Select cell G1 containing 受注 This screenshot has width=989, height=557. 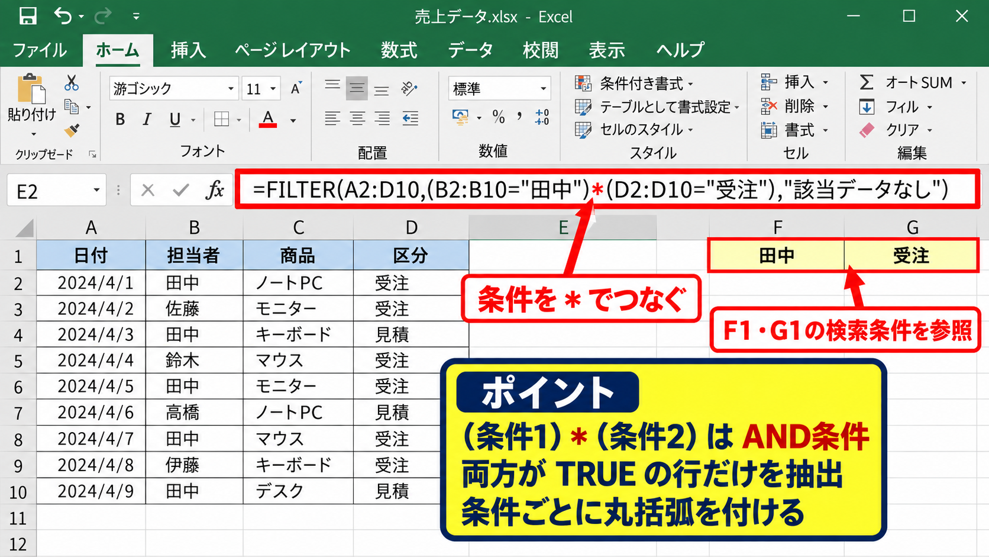pyautogui.click(x=911, y=256)
